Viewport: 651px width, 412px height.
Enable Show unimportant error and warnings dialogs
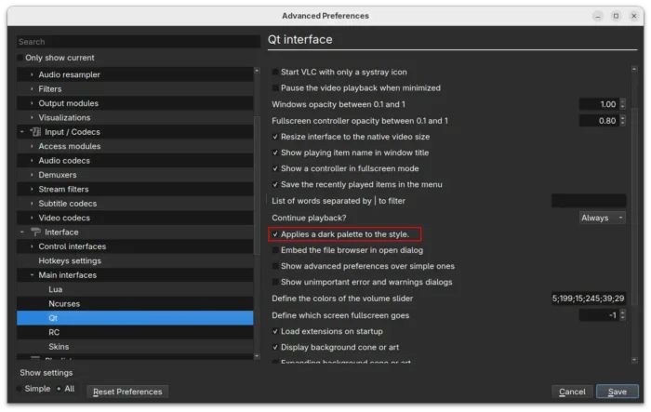tap(275, 283)
